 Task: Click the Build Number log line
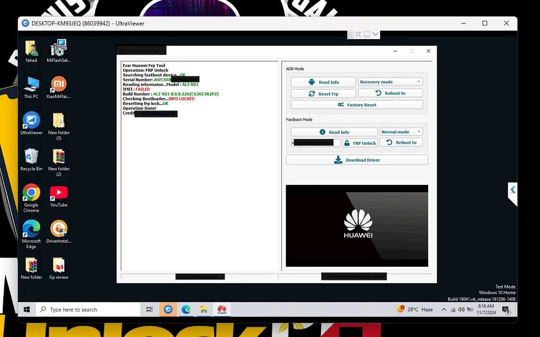click(170, 94)
